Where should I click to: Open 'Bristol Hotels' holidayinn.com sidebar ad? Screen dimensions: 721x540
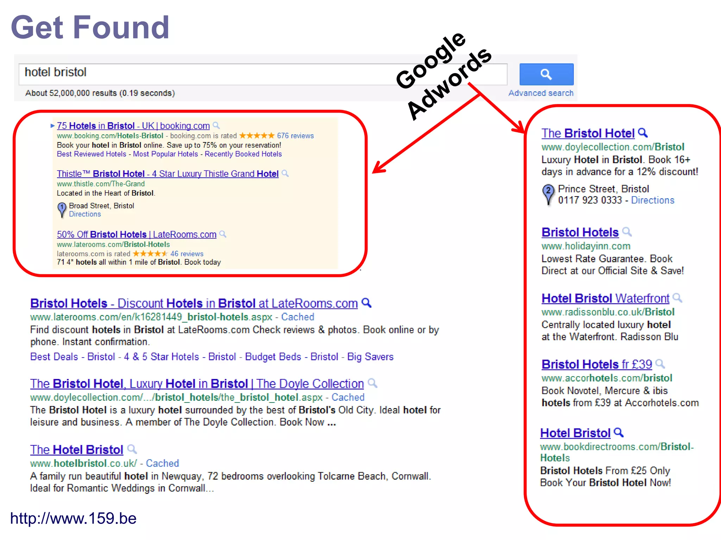(580, 232)
